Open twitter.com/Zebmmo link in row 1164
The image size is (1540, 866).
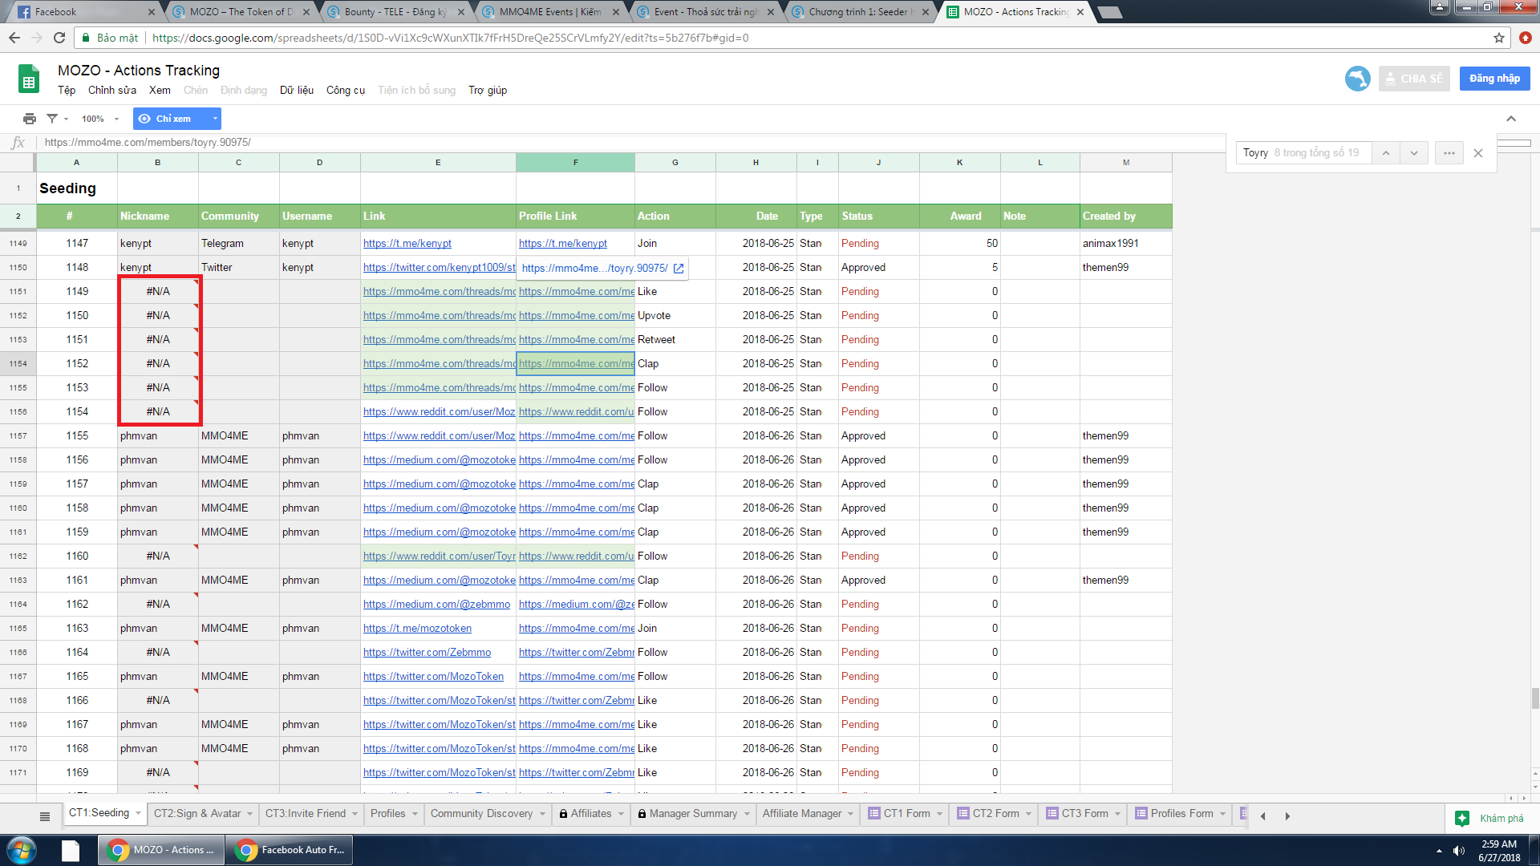(427, 653)
